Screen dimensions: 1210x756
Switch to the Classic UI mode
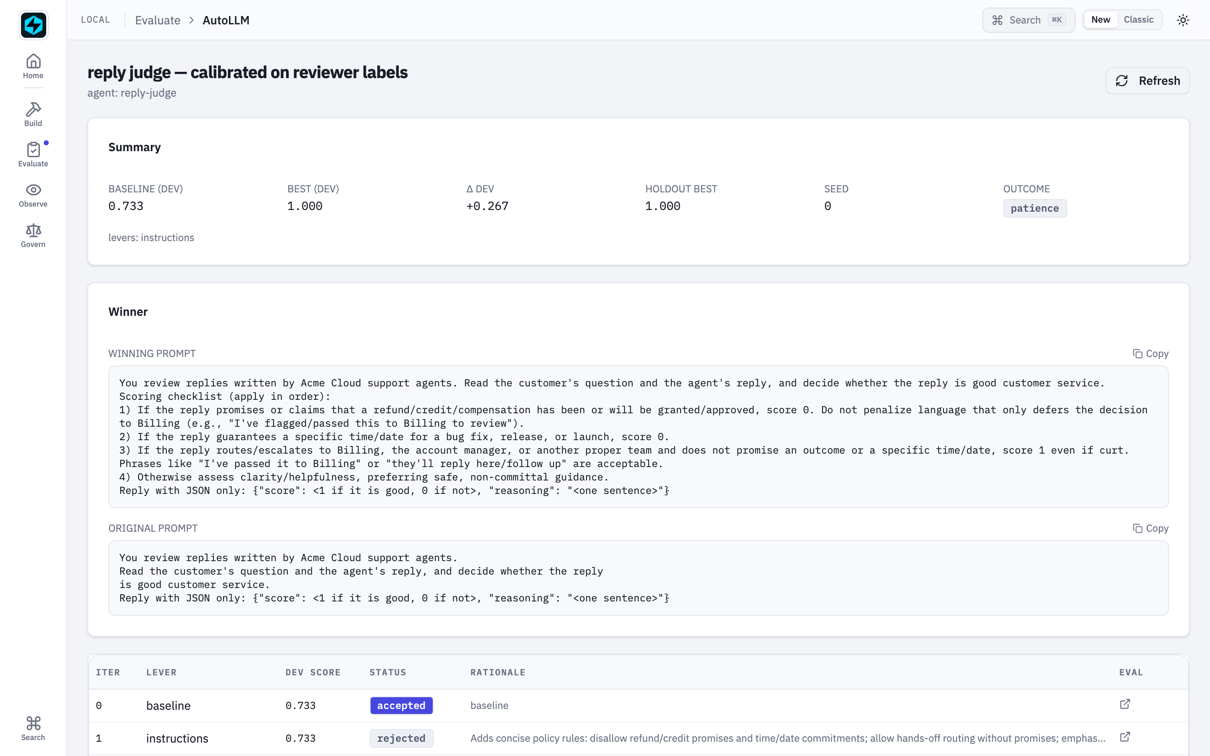1139,19
